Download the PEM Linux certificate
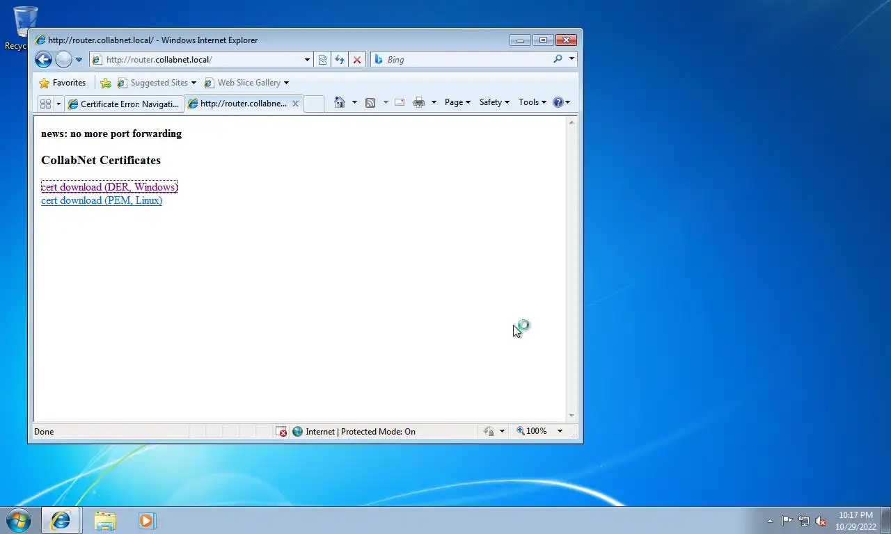 pyautogui.click(x=102, y=200)
